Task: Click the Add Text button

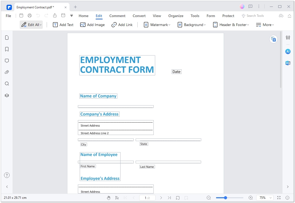Action: coord(63,25)
